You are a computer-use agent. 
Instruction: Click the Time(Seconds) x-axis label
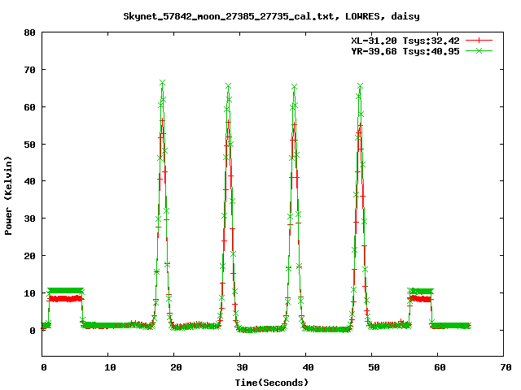[272, 383]
